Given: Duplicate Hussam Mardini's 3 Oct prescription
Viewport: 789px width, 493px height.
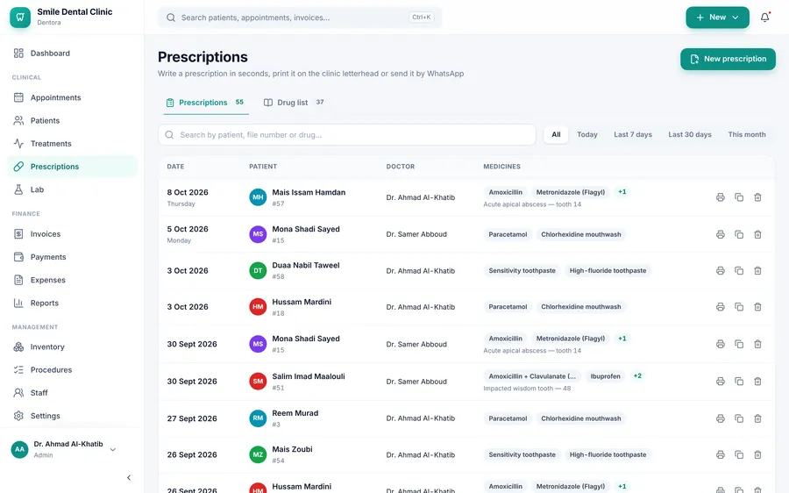Looking at the screenshot, I should (739, 307).
